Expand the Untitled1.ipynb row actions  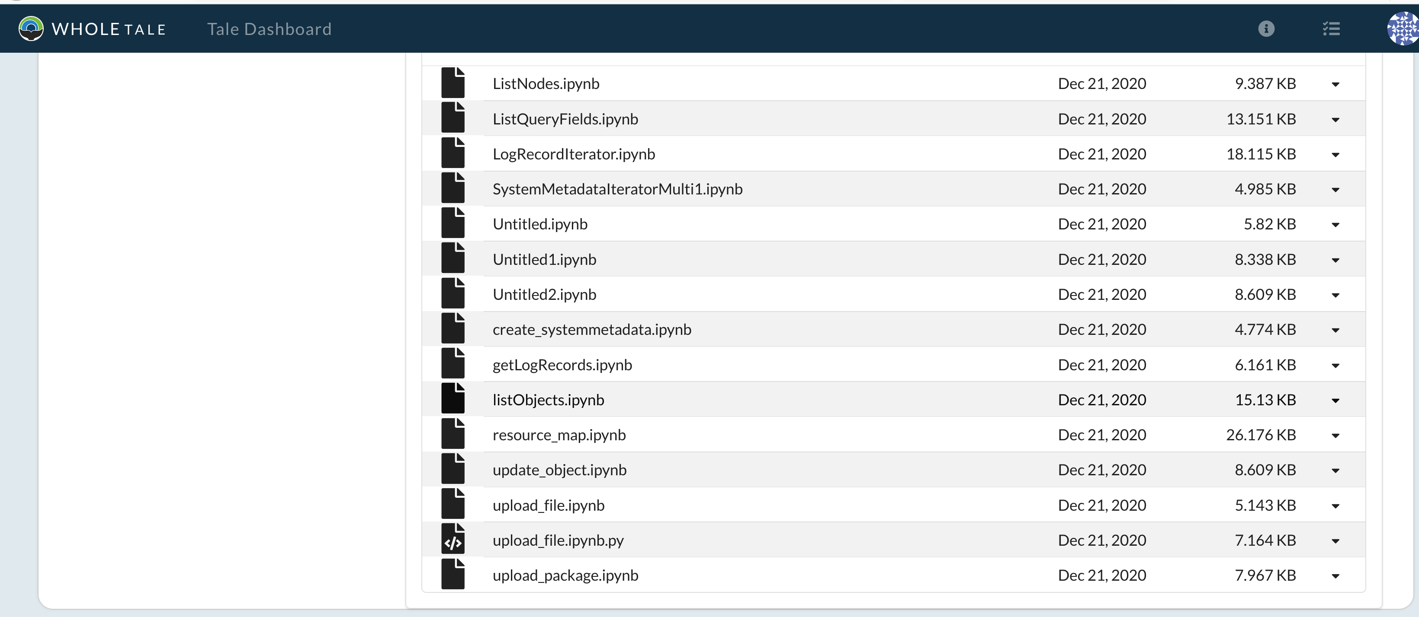1336,260
